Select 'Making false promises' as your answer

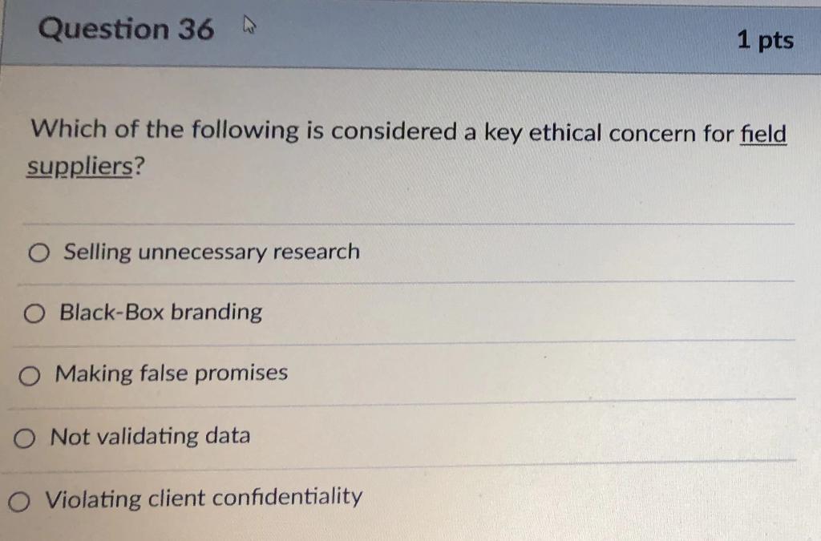click(x=30, y=374)
